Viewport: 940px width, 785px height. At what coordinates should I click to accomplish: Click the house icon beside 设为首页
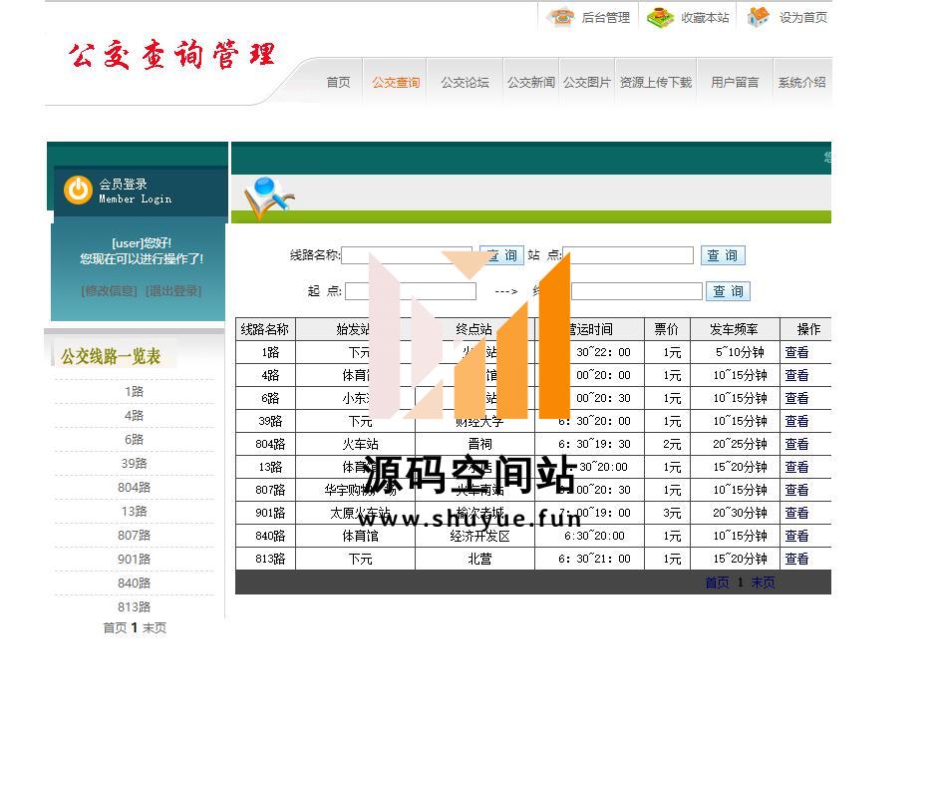[759, 17]
